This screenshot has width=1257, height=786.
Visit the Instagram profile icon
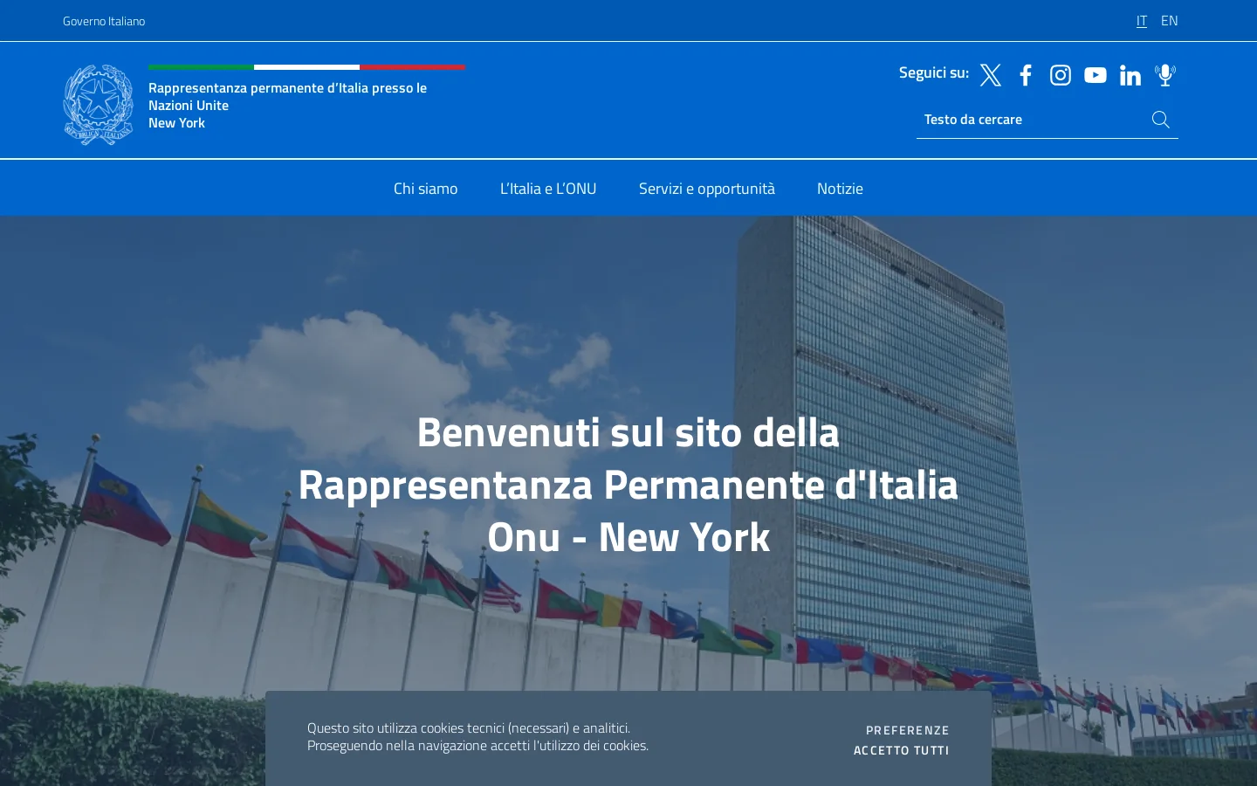[1061, 75]
